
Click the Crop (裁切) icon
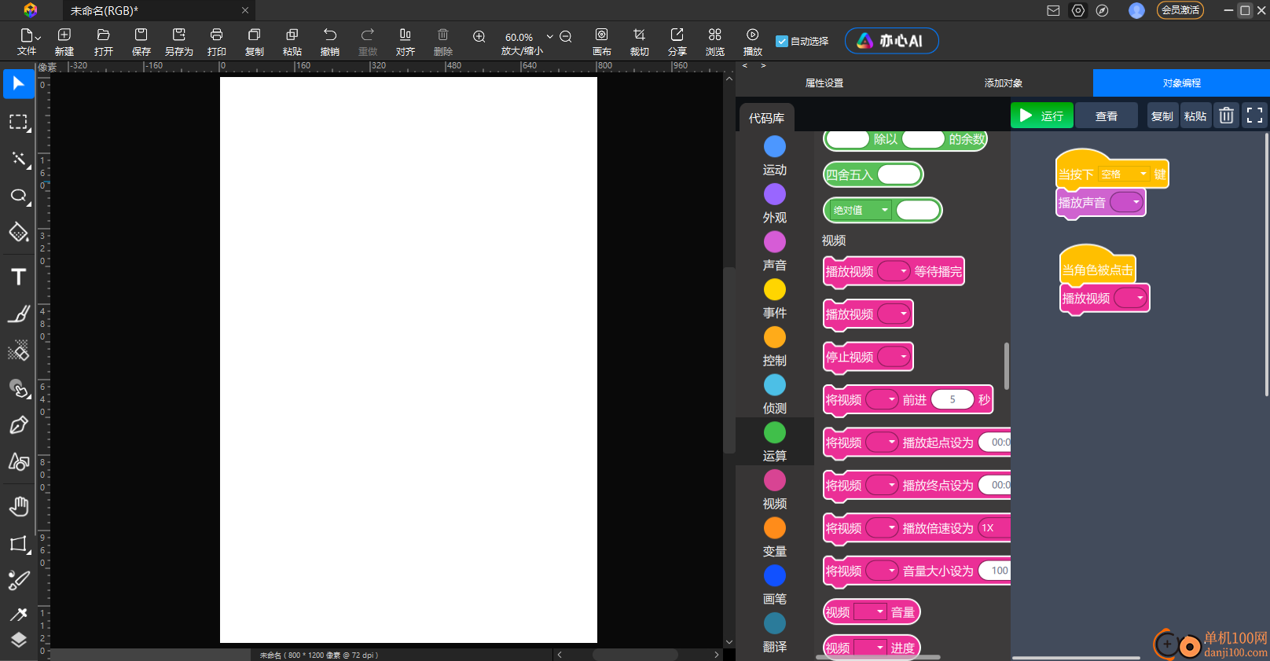click(x=640, y=41)
